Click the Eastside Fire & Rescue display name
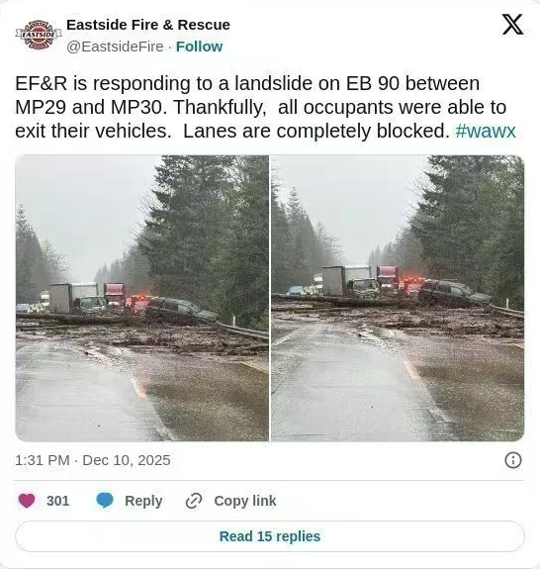This screenshot has height=569, width=540. pyautogui.click(x=148, y=25)
